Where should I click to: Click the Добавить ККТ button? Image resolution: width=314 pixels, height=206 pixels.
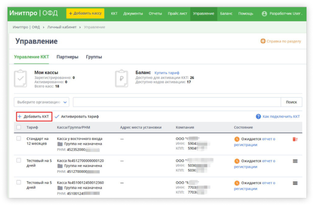point(34,117)
